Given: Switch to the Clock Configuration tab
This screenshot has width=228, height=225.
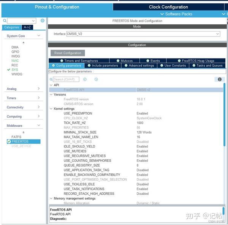Looking at the screenshot, I should pos(168,7).
